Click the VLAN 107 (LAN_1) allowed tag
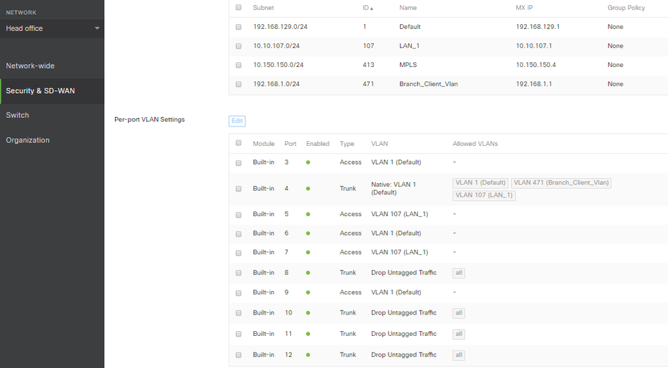 point(483,195)
